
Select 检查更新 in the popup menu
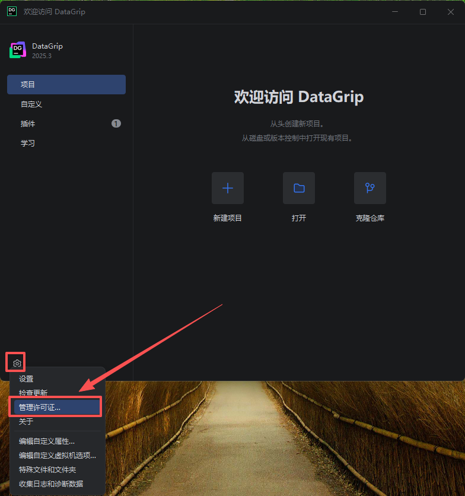(58, 393)
